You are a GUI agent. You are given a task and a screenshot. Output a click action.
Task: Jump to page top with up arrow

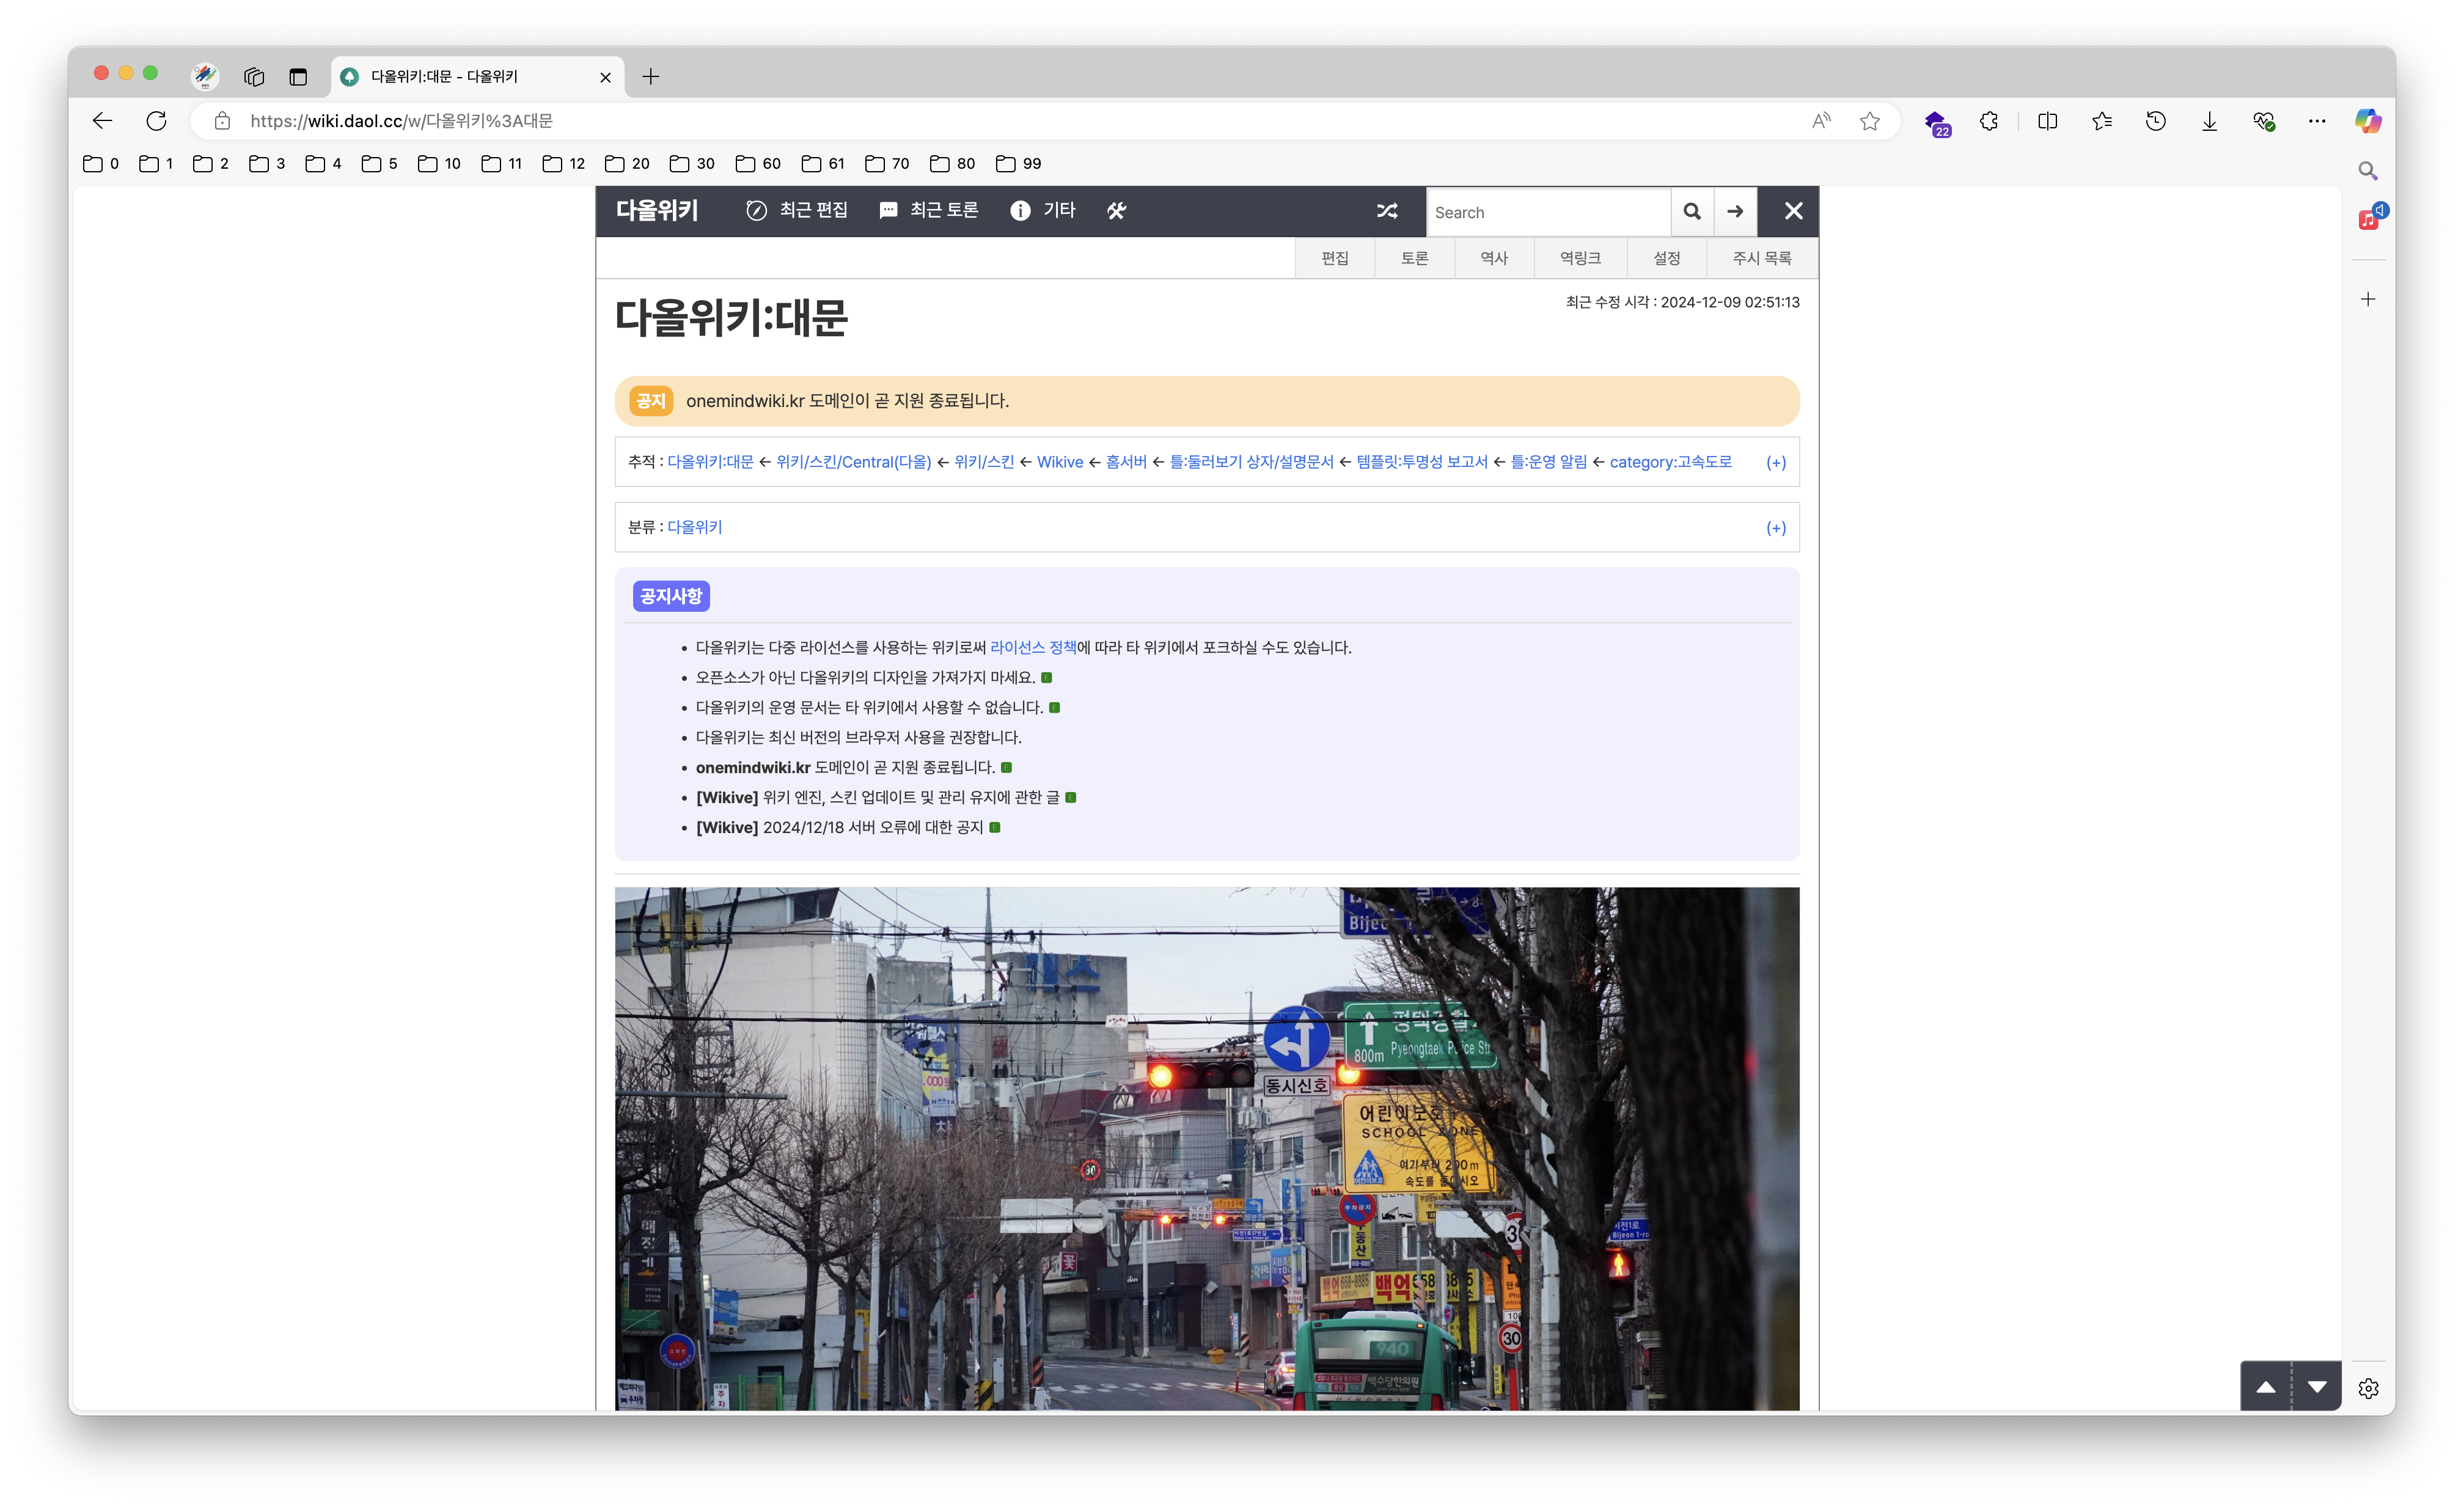click(2265, 1386)
